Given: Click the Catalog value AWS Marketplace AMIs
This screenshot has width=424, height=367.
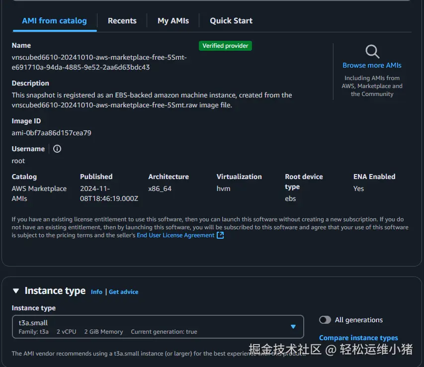Looking at the screenshot, I should 39,193.
